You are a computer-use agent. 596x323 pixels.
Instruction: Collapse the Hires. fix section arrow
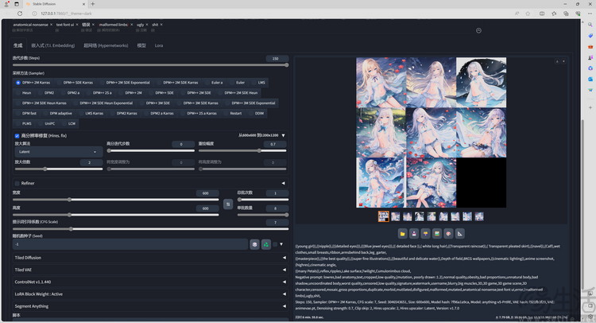tap(283, 135)
